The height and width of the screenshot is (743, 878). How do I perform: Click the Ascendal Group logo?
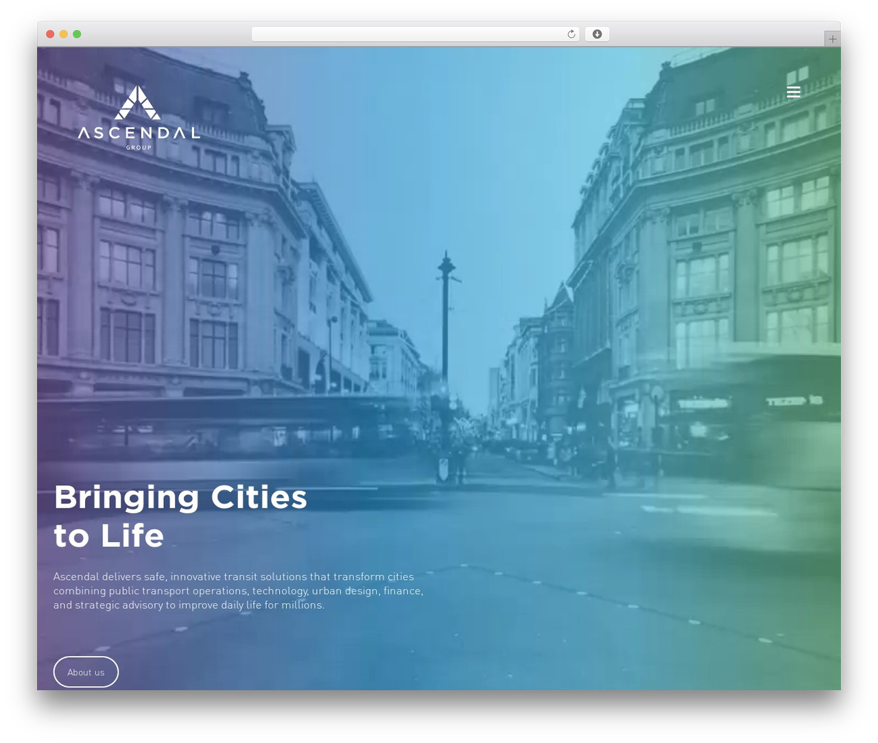tap(139, 117)
